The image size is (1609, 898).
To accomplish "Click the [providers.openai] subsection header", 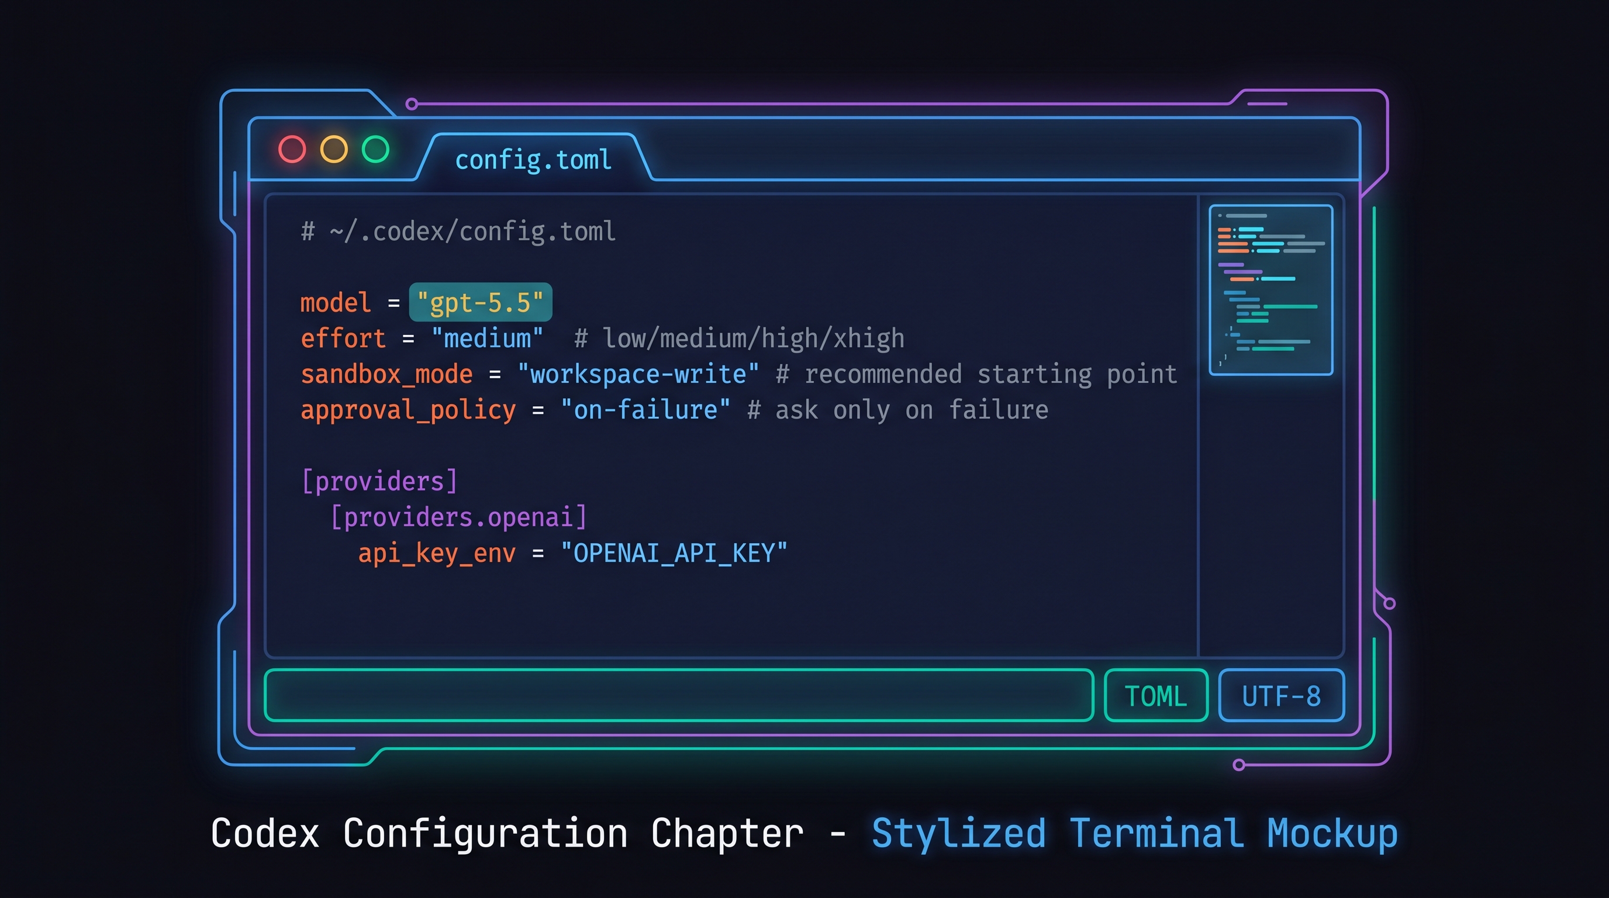I will coord(458,517).
